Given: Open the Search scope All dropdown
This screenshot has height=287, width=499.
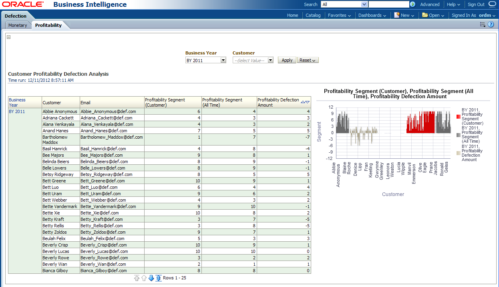Looking at the screenshot, I should [364, 4].
